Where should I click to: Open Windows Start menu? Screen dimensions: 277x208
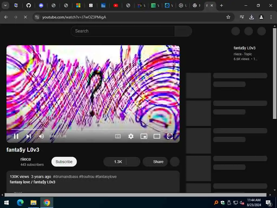coord(6,203)
